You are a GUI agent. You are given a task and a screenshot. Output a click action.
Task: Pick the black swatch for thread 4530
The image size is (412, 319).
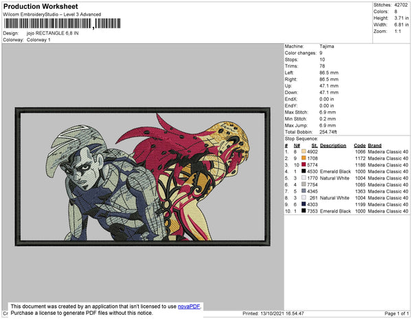(x=304, y=171)
